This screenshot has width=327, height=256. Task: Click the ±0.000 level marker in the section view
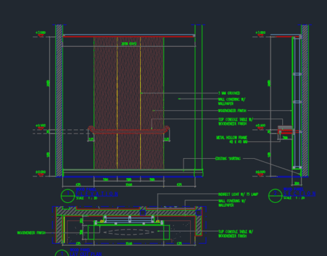click(x=260, y=173)
